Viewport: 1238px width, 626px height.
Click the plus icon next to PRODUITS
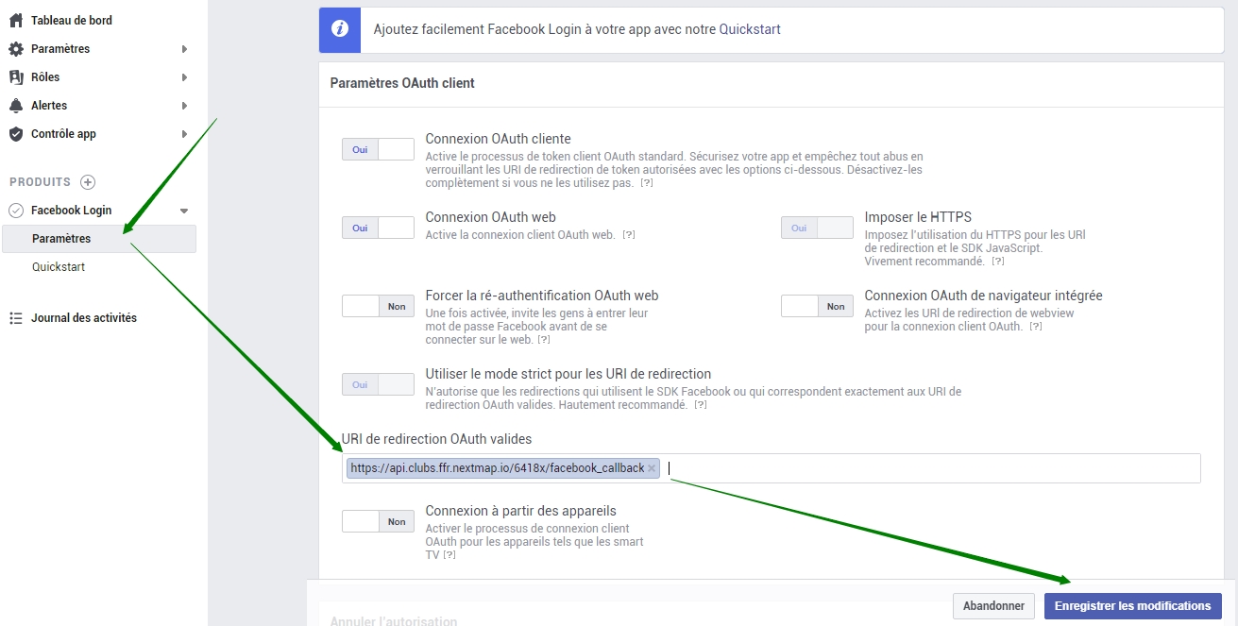pyautogui.click(x=86, y=181)
